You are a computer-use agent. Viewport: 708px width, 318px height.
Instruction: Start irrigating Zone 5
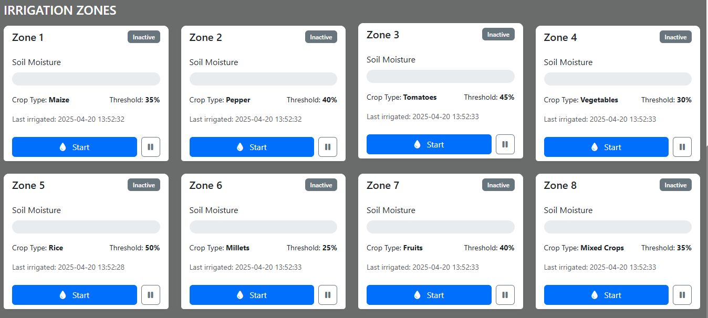click(75, 295)
